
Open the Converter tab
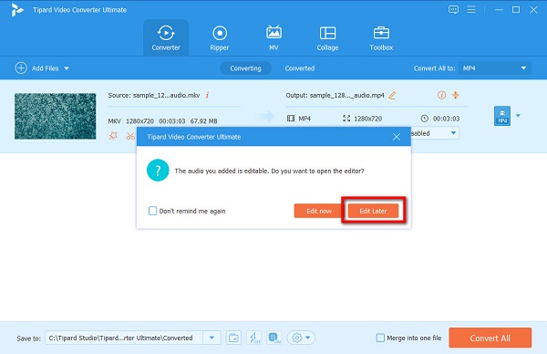point(166,37)
